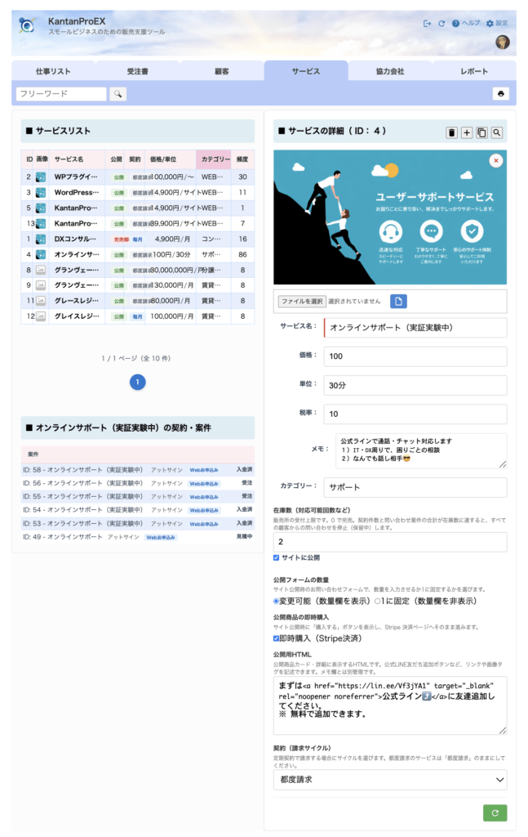Click blue file upload icon
Screen dimensions: 528x837
click(x=398, y=301)
